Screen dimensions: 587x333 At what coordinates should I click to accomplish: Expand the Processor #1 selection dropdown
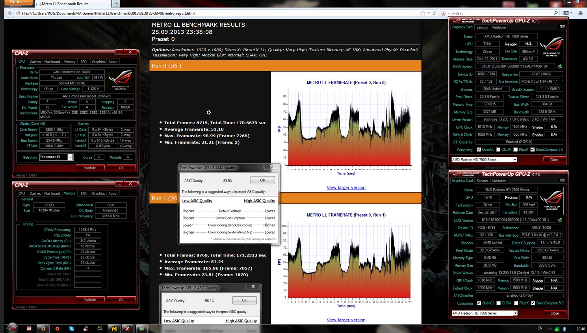pos(70,157)
